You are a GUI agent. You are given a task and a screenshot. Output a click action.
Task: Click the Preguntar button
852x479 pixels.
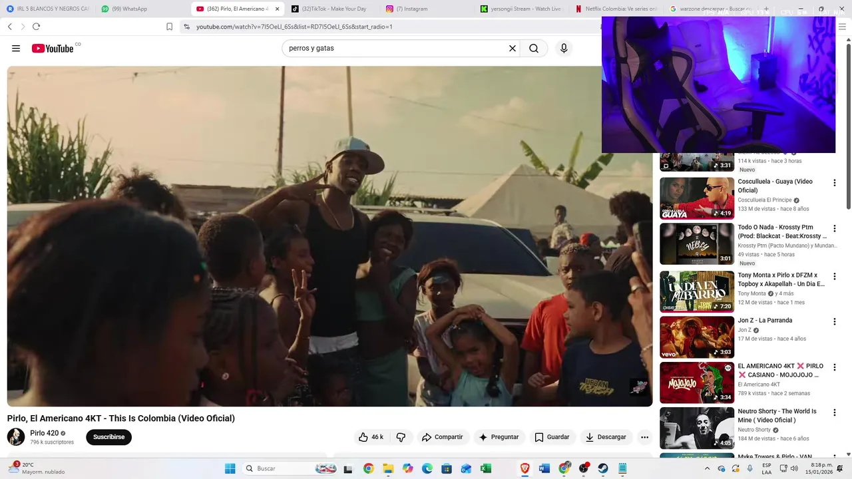tap(499, 437)
